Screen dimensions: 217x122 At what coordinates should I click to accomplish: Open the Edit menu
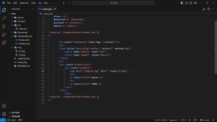[x=15, y=3]
